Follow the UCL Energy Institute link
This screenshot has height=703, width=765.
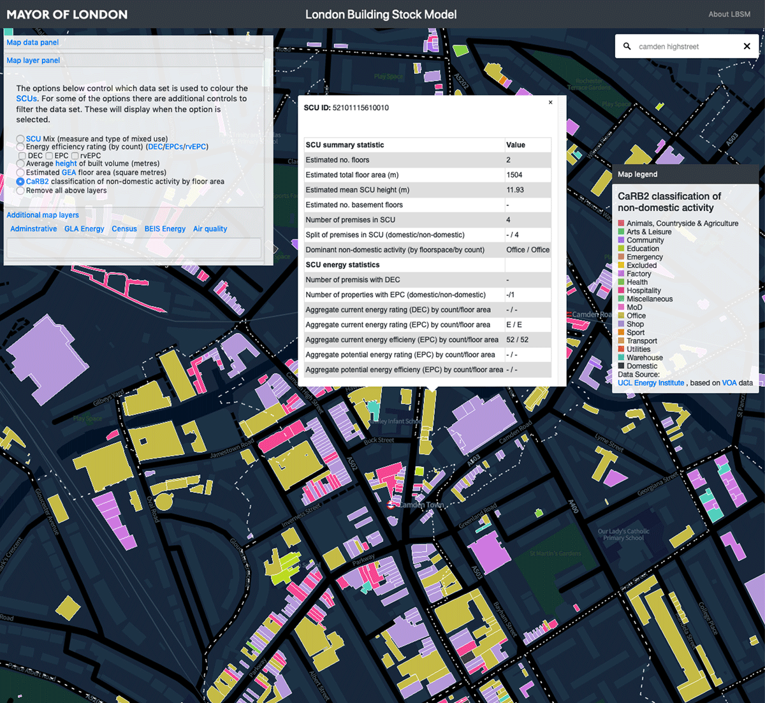point(651,383)
